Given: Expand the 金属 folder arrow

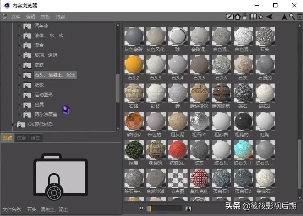Looking at the screenshot, I should (x=19, y=105).
